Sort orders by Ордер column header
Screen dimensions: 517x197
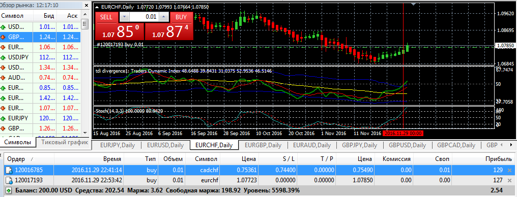(x=30, y=159)
